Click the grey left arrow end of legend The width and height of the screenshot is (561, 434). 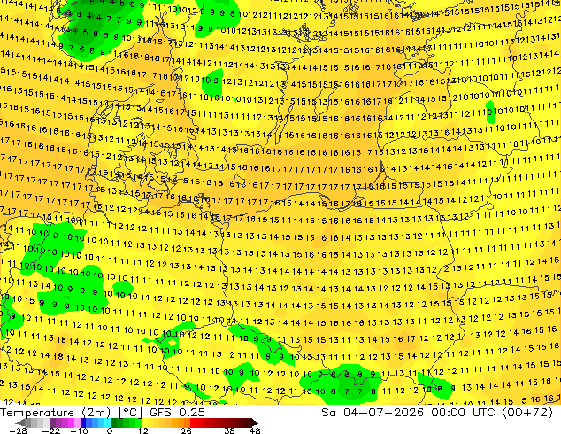coord(20,422)
